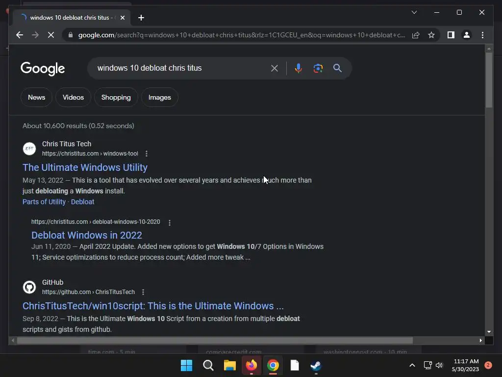Open clock and calendar 11:17 AM
The height and width of the screenshot is (377, 502).
[466, 365]
